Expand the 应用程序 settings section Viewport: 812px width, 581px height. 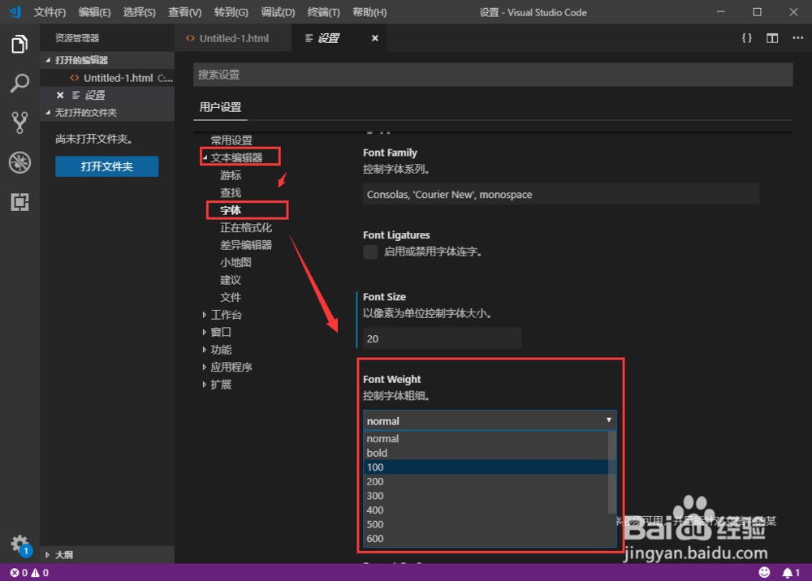(205, 367)
